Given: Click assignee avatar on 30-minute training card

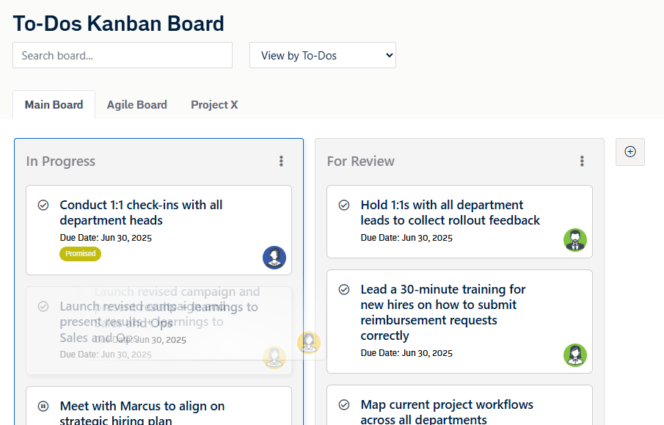Looking at the screenshot, I should pyautogui.click(x=575, y=355).
